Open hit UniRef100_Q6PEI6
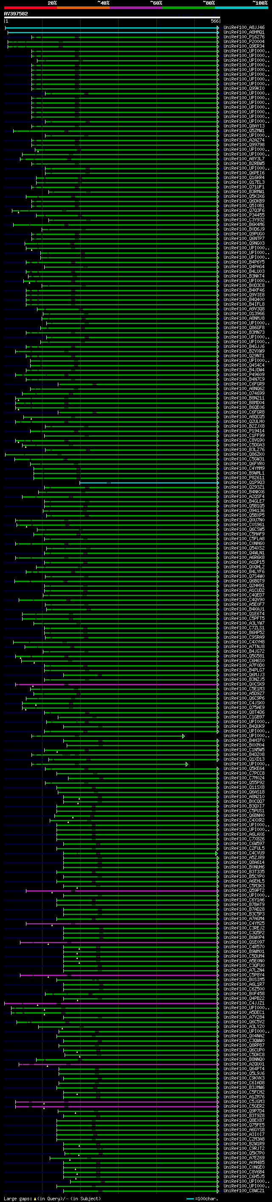 pos(244,173)
